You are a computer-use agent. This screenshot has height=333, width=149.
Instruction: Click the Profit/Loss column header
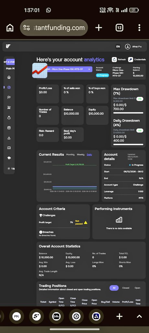128,302
